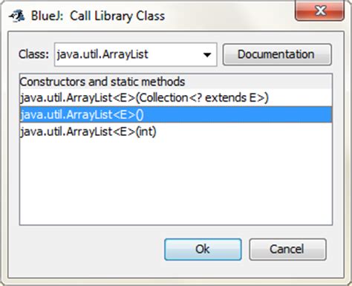
Task: Click the Class: label
Action: click(33, 54)
